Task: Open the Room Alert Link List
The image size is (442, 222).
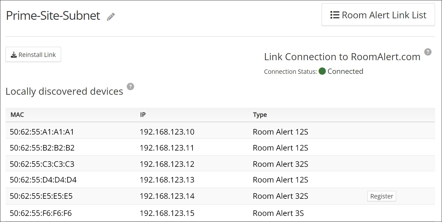Action: click(378, 15)
